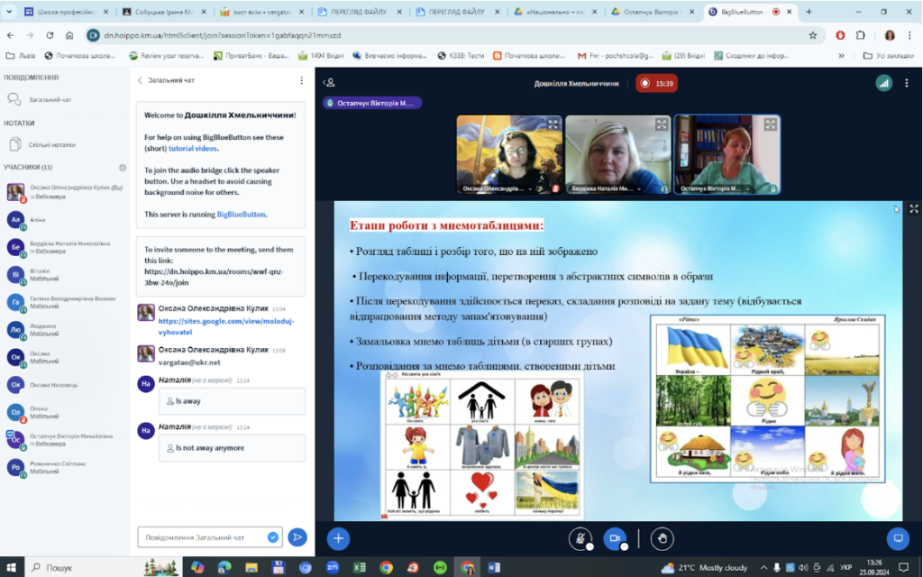Open the participants settings gear

pyautogui.click(x=123, y=167)
